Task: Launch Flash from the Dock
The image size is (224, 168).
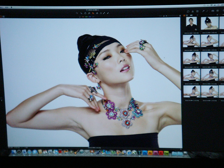Action: click(x=161, y=153)
